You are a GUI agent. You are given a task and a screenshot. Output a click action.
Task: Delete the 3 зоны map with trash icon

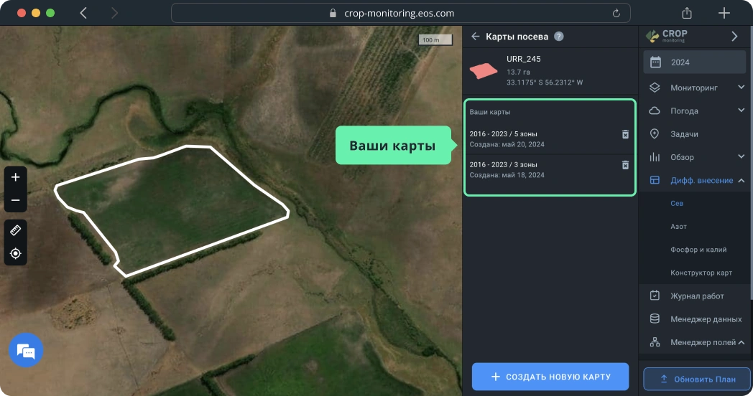tap(624, 165)
